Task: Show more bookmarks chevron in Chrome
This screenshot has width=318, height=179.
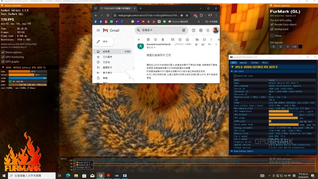Action: 199,22
